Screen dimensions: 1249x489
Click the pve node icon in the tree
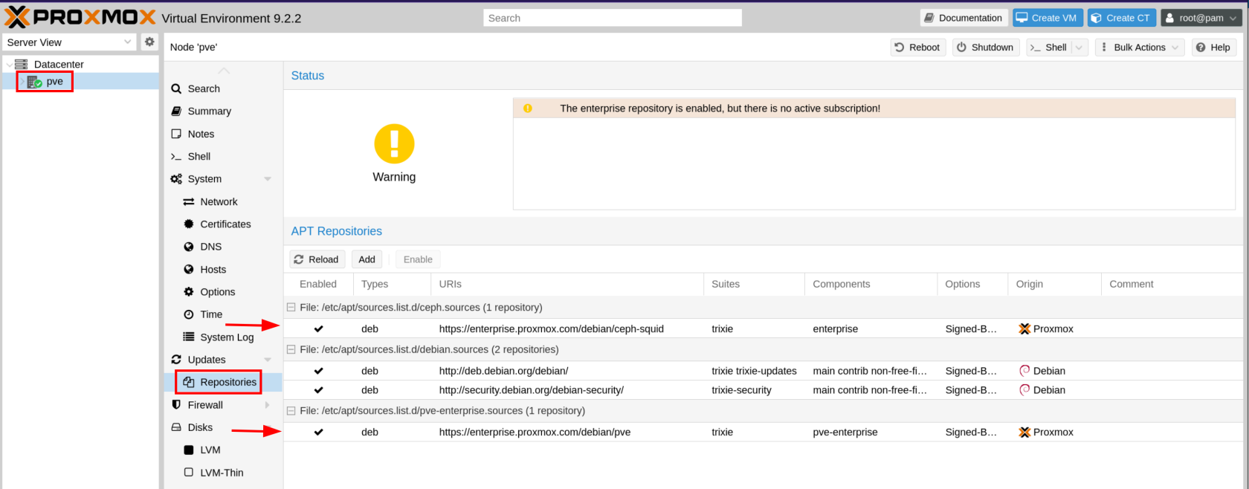[x=34, y=82]
